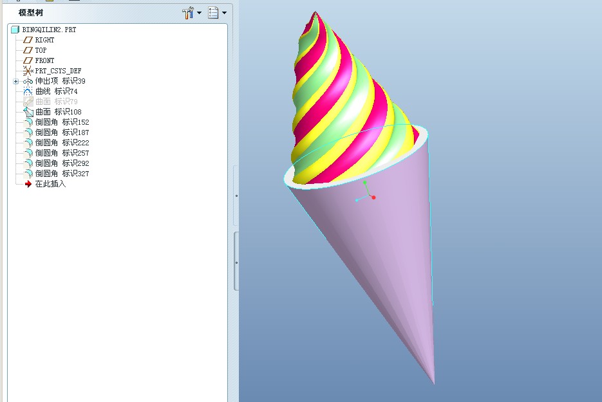Select 曲线 标识74 label

pos(57,91)
